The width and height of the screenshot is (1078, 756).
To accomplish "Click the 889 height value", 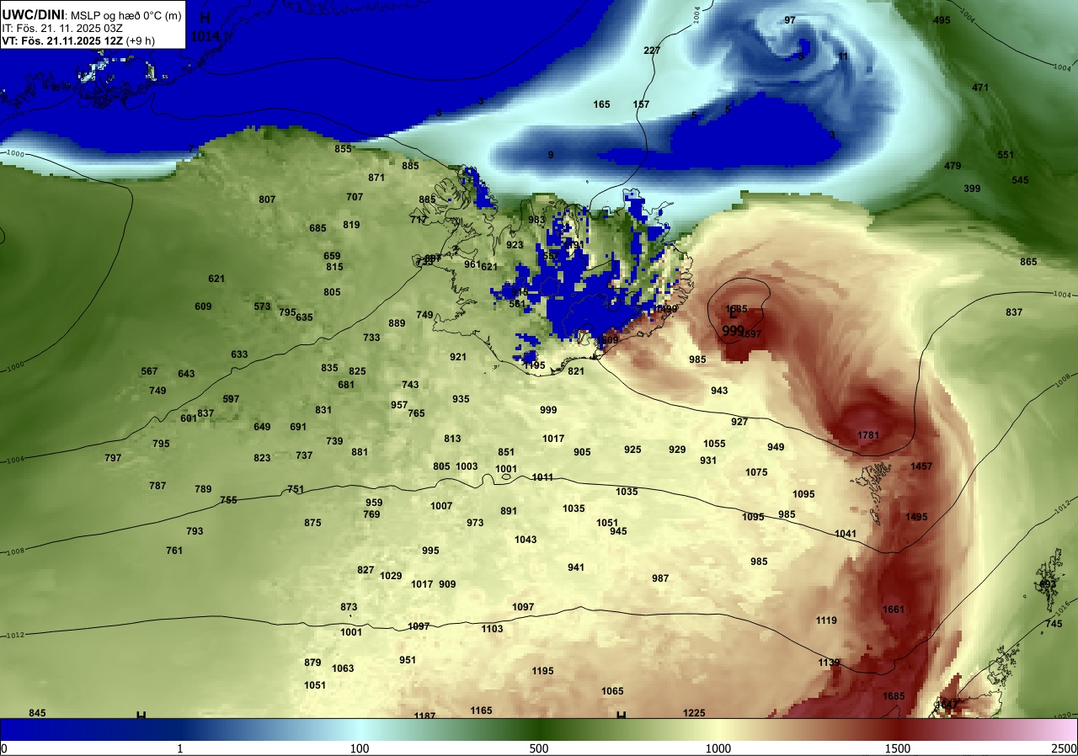I will (x=397, y=323).
